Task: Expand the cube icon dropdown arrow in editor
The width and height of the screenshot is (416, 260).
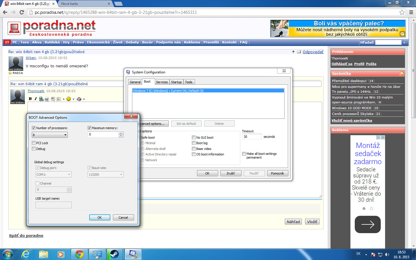Action: coord(84,99)
